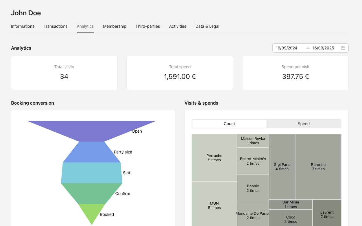Click the purple Open funnel segment
This screenshot has height=226, width=362.
click(x=92, y=131)
